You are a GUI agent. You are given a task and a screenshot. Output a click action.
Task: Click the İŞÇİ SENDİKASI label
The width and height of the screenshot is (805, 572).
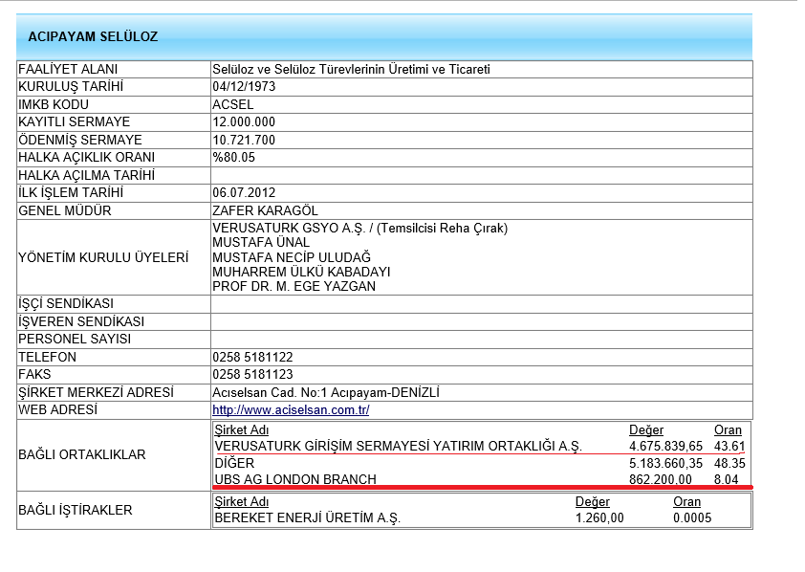coord(66,304)
